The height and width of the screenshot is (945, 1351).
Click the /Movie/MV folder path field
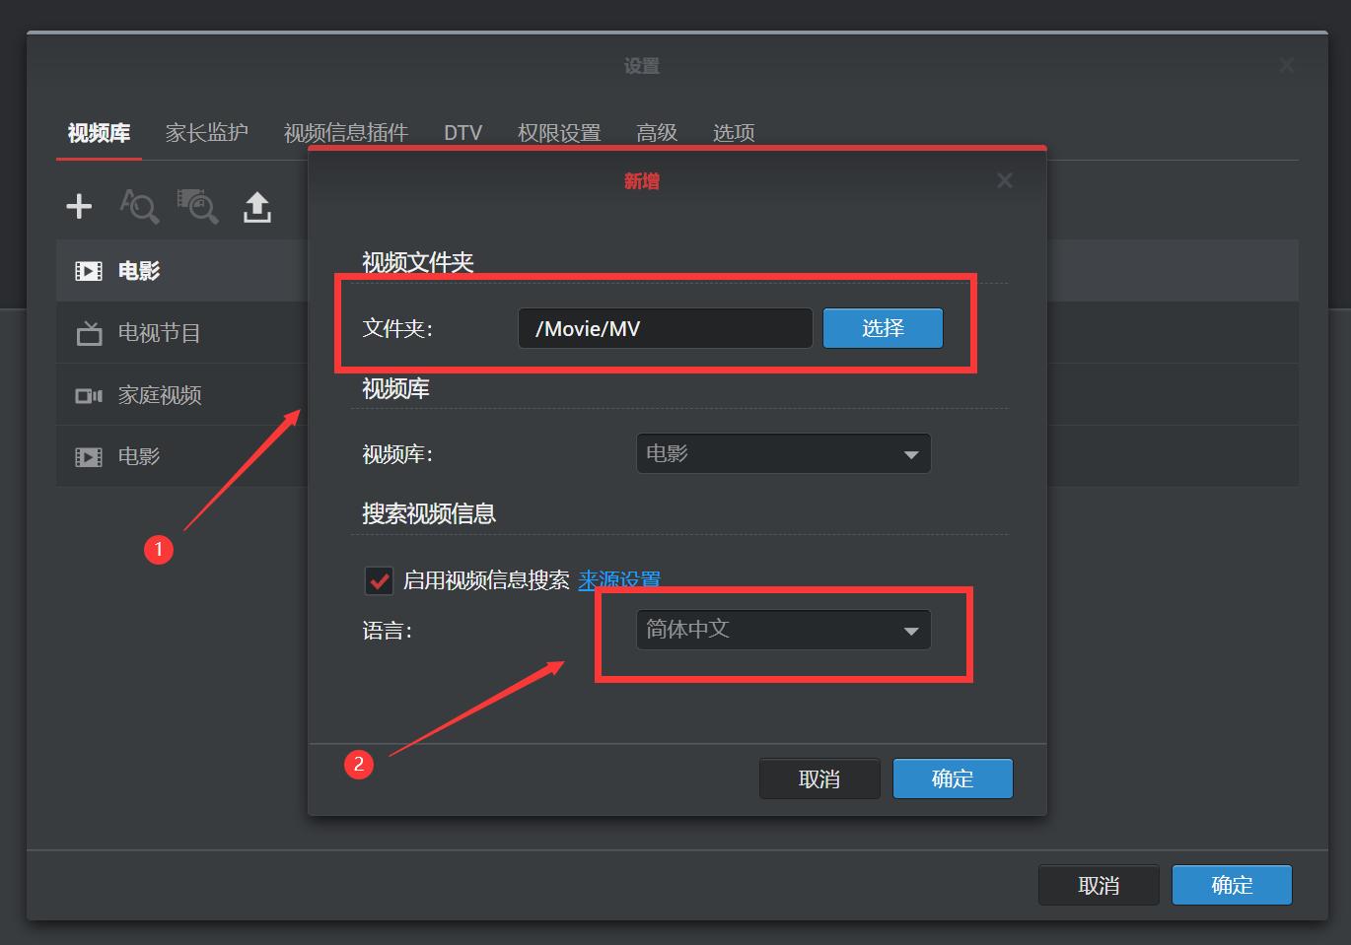[x=665, y=328]
